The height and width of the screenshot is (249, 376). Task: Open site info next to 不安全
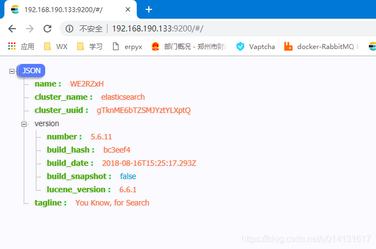[69, 29]
